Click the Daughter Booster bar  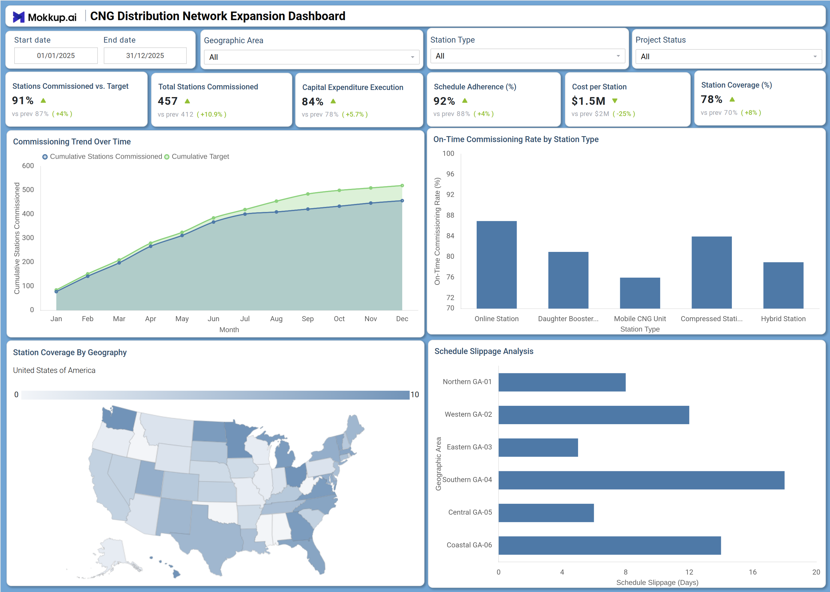click(x=568, y=280)
